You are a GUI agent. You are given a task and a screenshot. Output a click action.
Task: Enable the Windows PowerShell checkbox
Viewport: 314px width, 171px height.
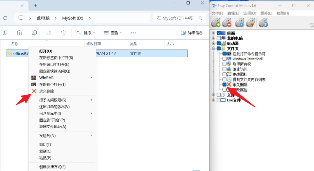click(x=224, y=59)
